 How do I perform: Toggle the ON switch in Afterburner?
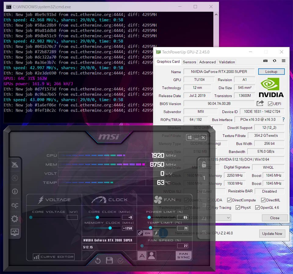tap(148, 233)
